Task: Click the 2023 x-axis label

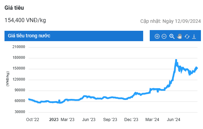Action: [54, 120]
